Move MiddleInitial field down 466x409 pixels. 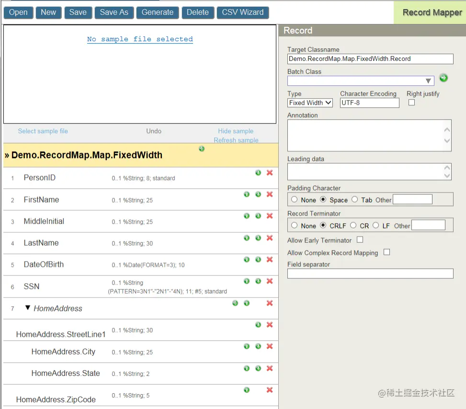click(258, 216)
